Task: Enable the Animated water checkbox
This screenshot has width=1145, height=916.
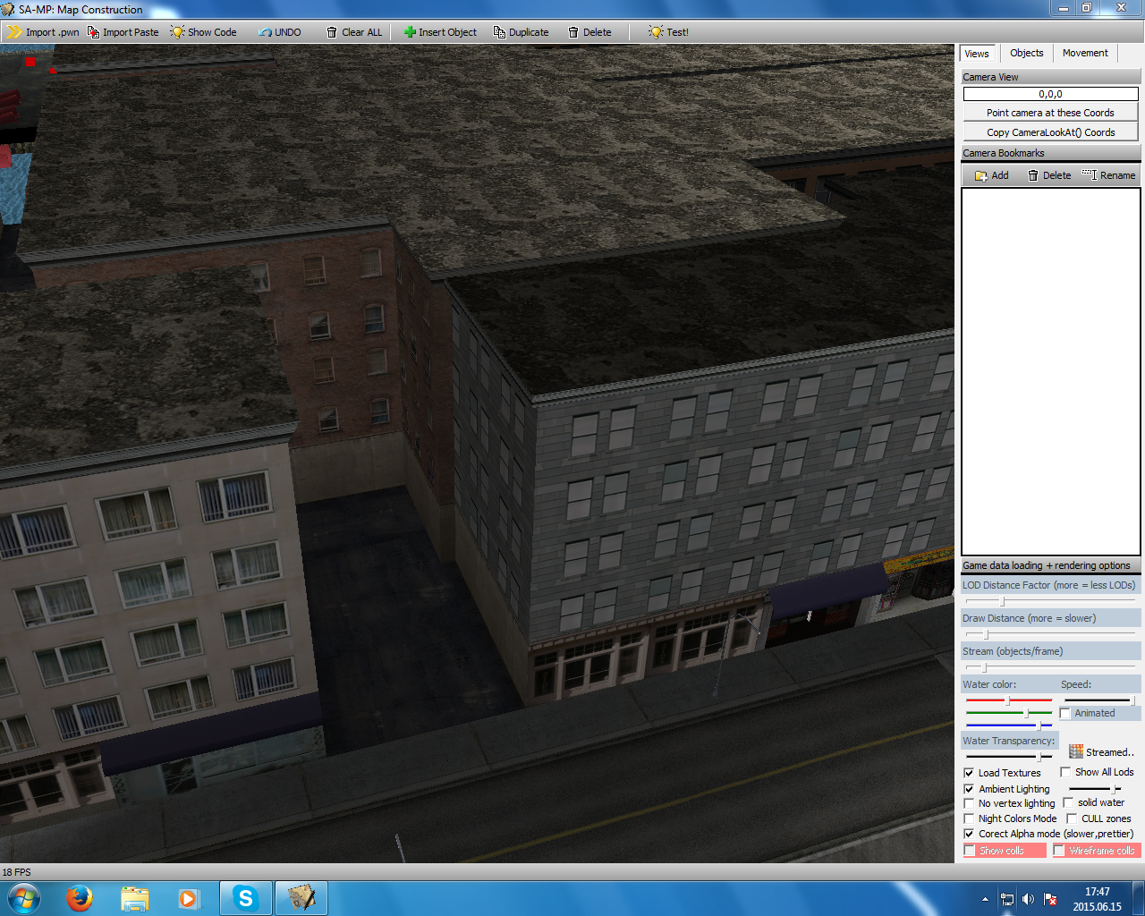Action: pos(1065,713)
